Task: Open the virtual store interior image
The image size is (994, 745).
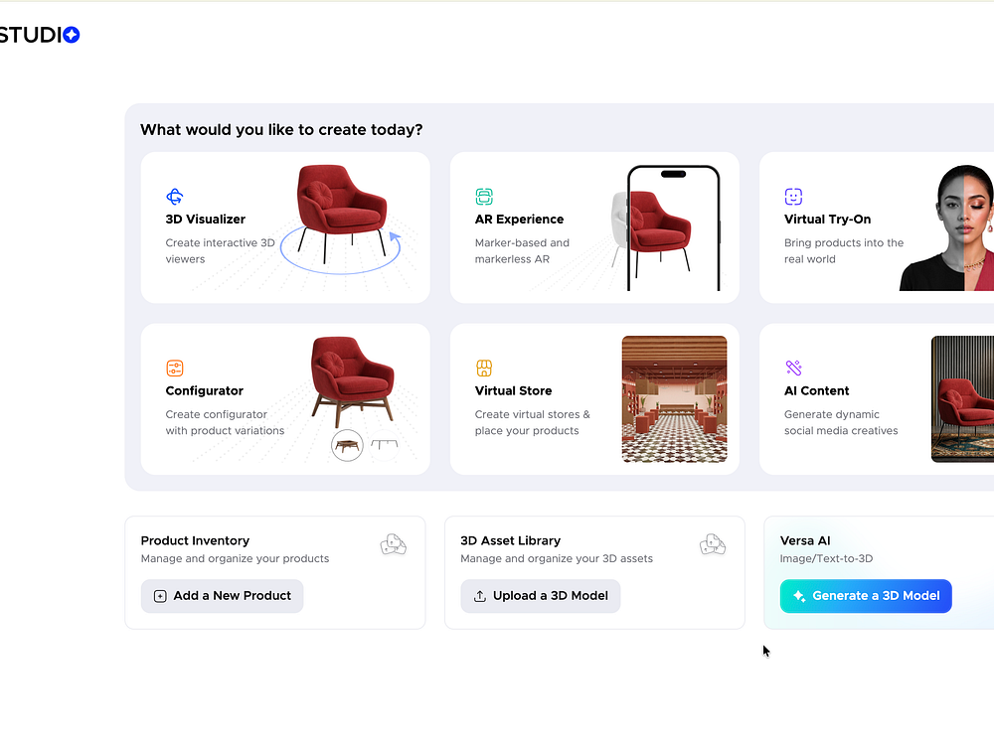Action: tap(675, 399)
